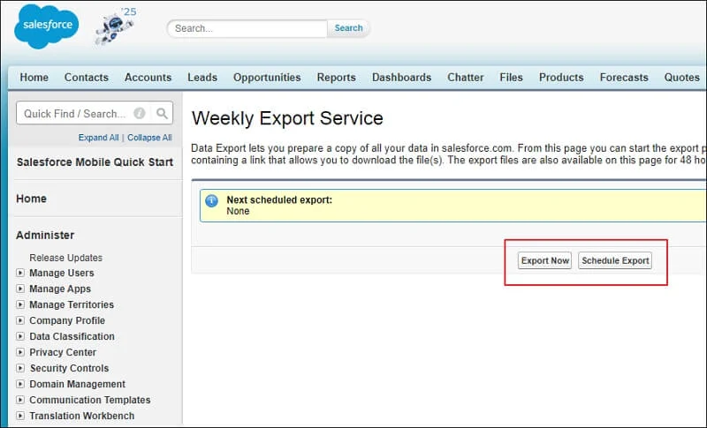Click the Translation Workbench label

82,416
